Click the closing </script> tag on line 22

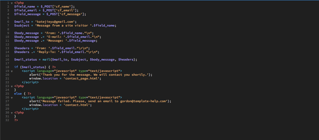(30, 82)
